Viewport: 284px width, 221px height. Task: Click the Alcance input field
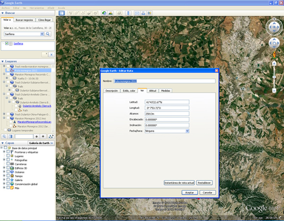pos(167,114)
